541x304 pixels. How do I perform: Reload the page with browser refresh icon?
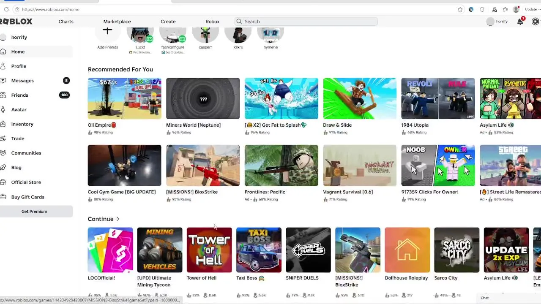click(6, 9)
